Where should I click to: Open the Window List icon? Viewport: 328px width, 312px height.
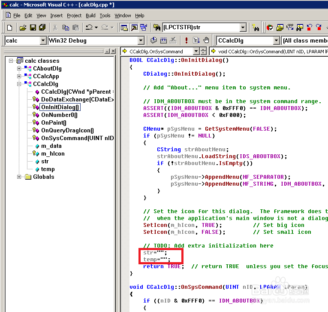tap(144, 28)
